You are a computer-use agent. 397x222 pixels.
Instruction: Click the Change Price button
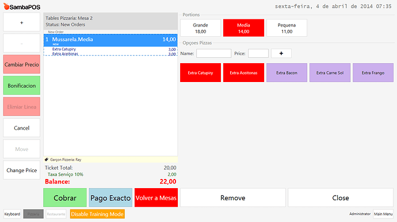(x=21, y=170)
